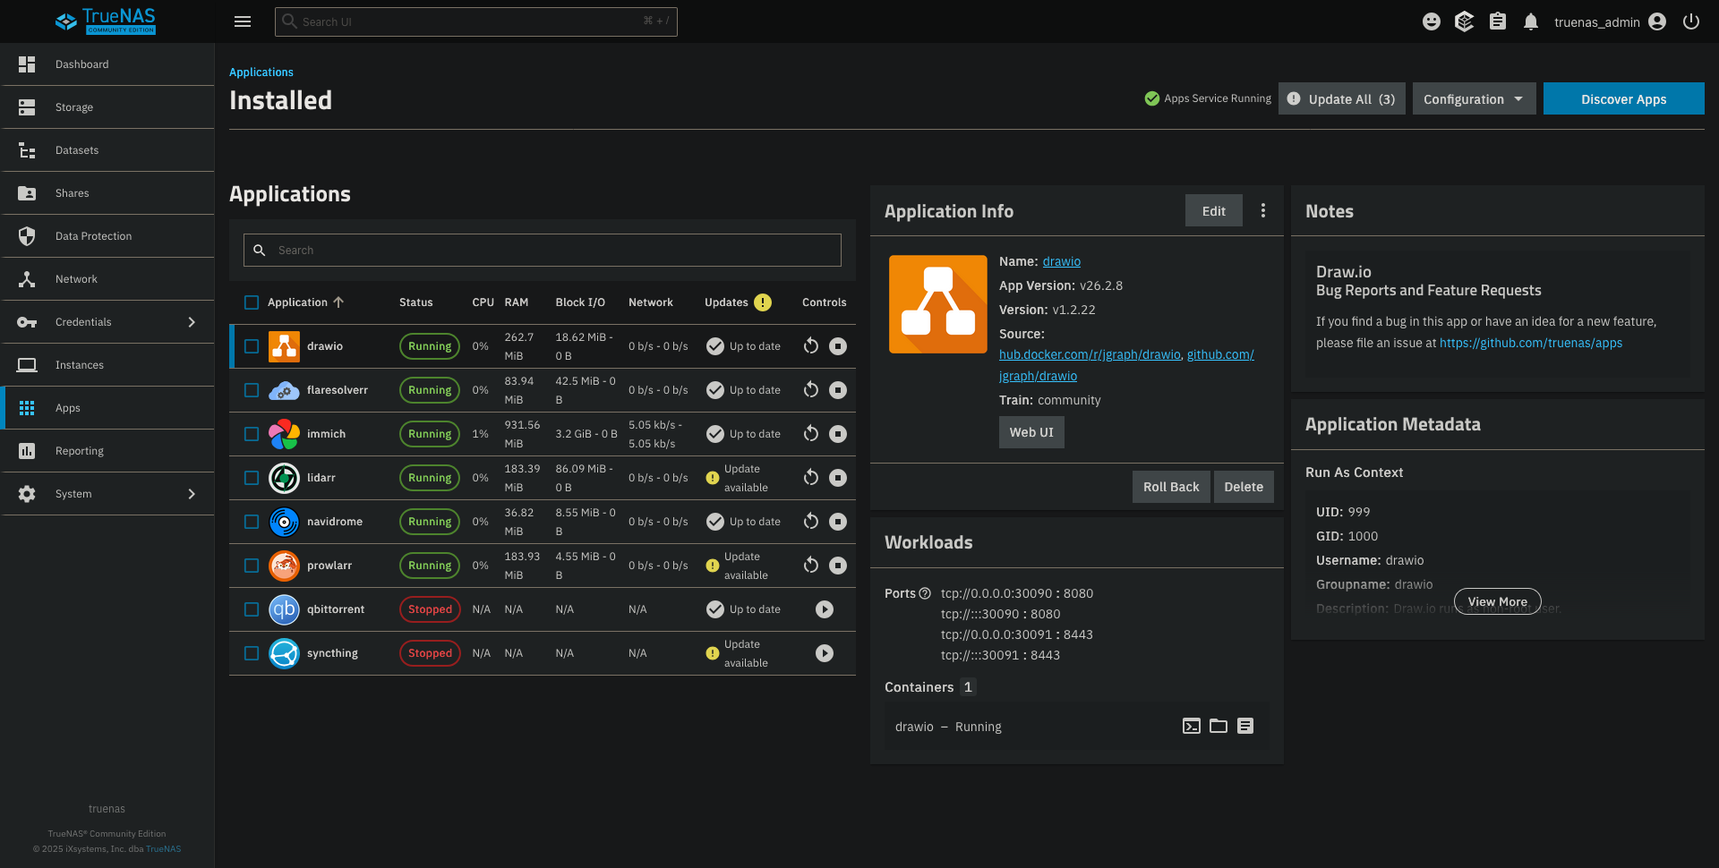The width and height of the screenshot is (1719, 868).
Task: Open volume mounts for drawio container
Action: [1219, 726]
